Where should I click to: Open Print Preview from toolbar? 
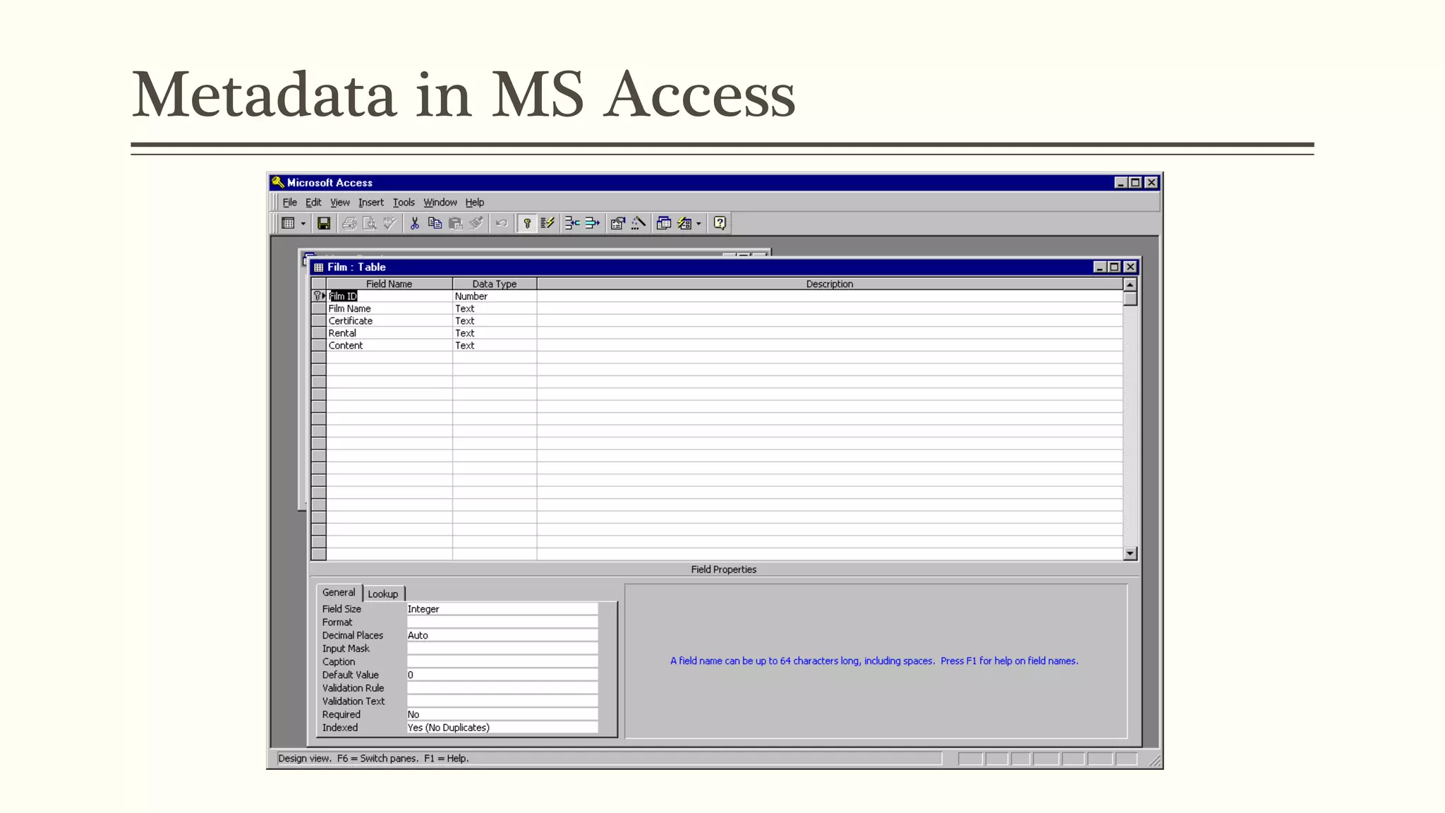[369, 224]
